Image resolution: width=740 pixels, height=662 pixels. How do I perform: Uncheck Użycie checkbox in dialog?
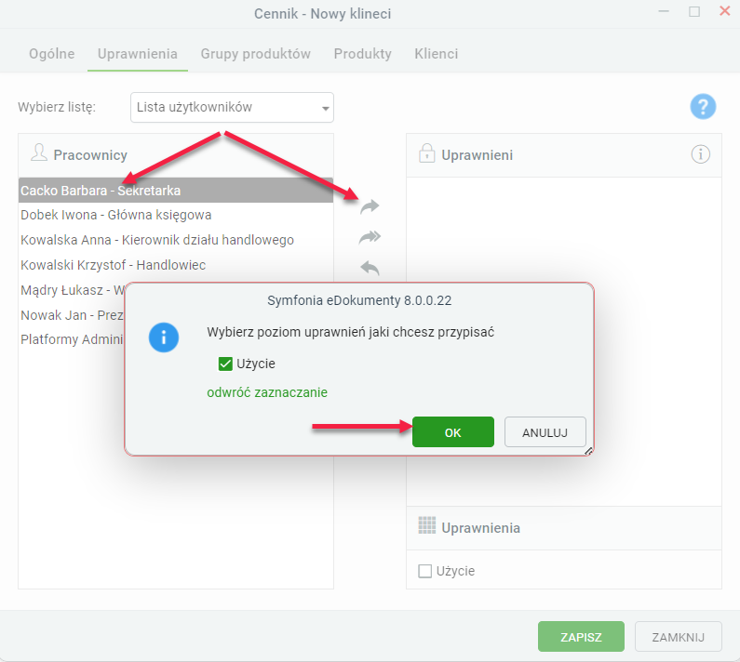pyautogui.click(x=225, y=364)
